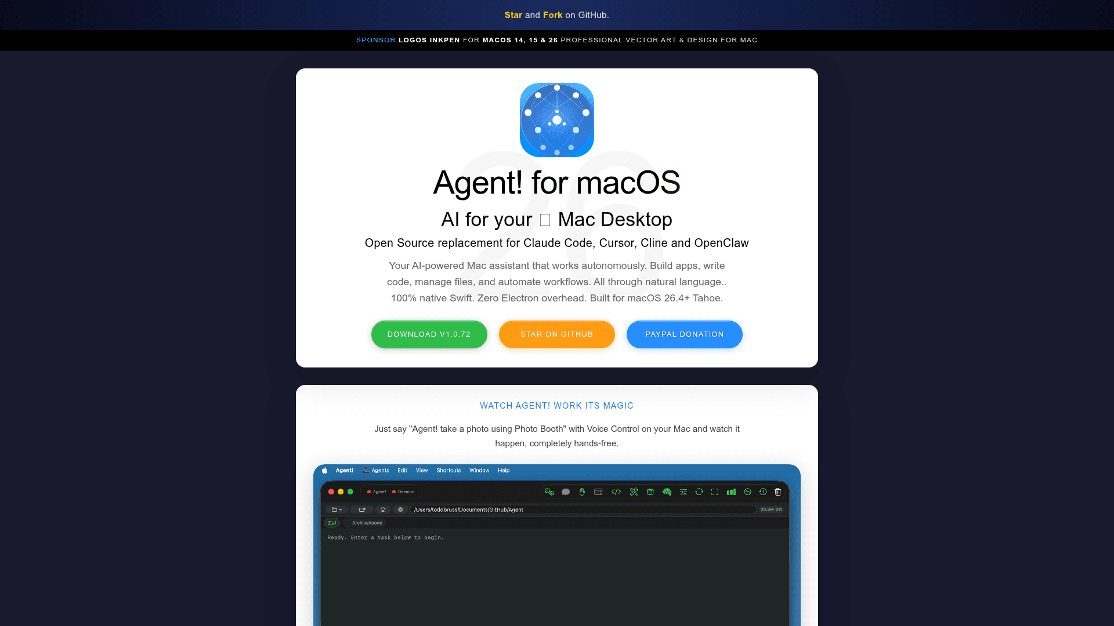Image resolution: width=1114 pixels, height=626 pixels.
Task: Clear output using the trash icon
Action: [x=778, y=492]
